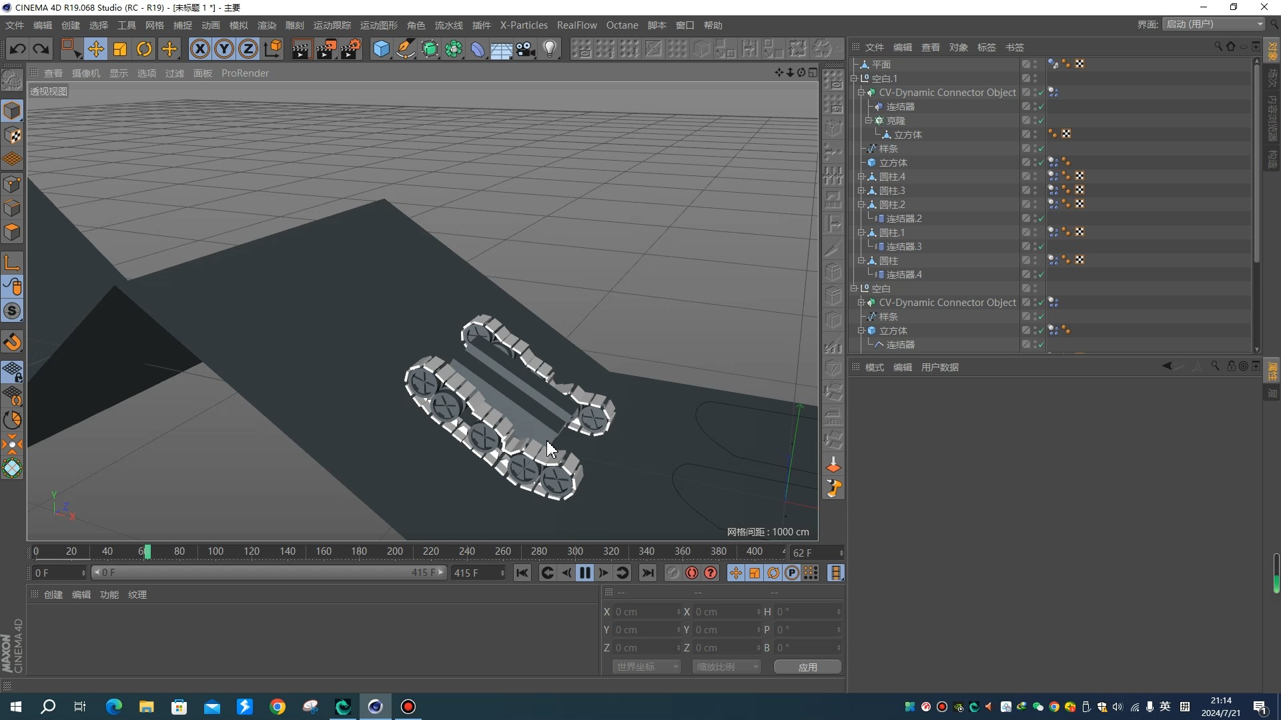Open the Spline pen tool
The height and width of the screenshot is (720, 1281).
coord(405,49)
